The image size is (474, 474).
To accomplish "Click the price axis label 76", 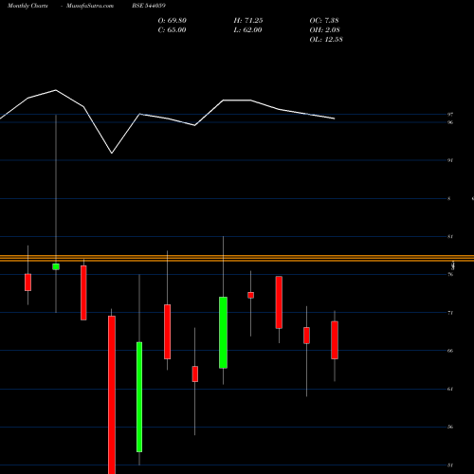I will pos(450,275).
